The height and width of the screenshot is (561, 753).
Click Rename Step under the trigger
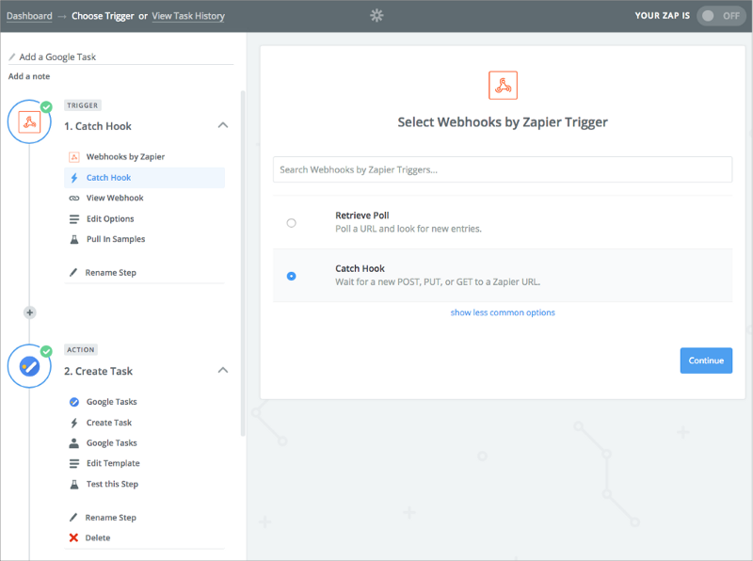pyautogui.click(x=111, y=273)
